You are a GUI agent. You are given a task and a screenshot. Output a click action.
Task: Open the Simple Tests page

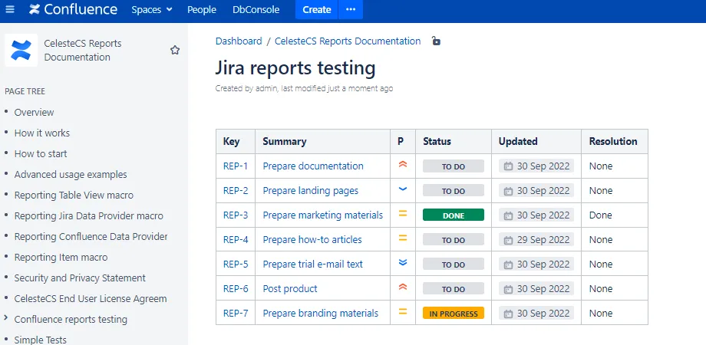(x=41, y=340)
